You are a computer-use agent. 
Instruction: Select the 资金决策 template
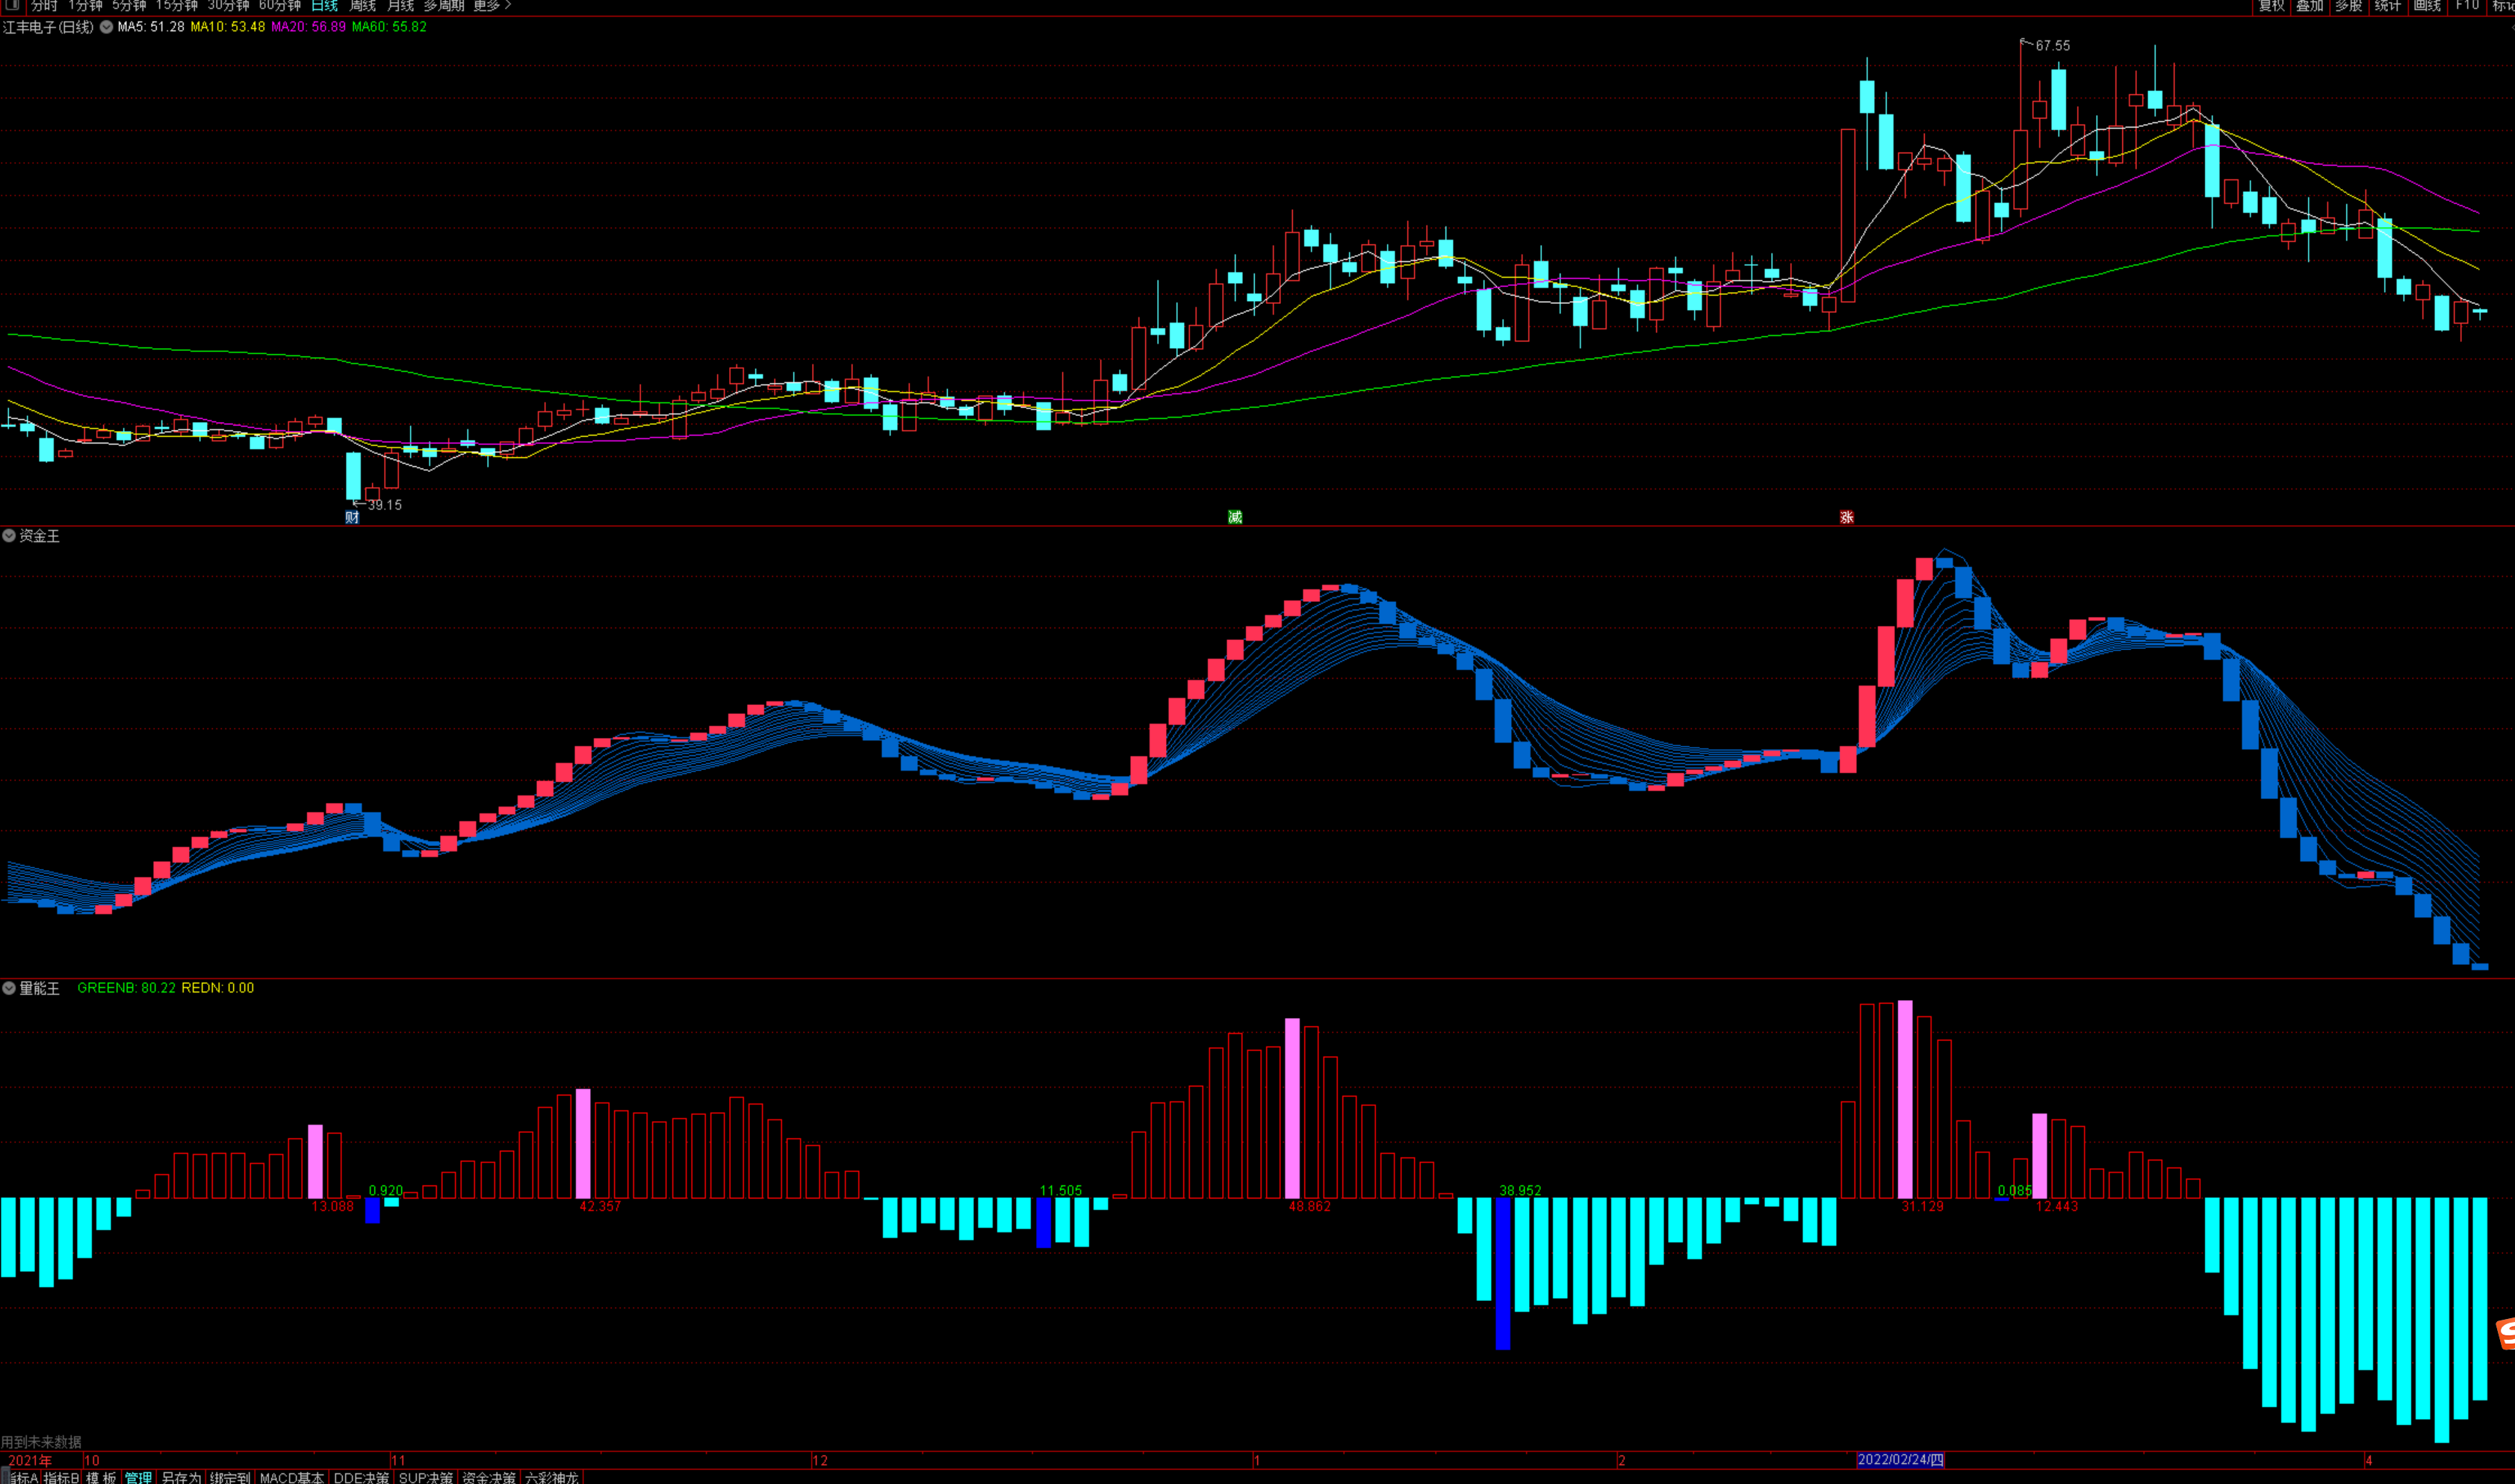(489, 1477)
